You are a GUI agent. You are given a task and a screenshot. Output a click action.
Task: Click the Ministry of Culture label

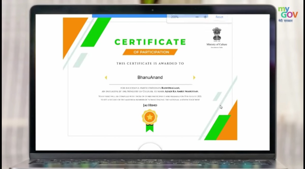[x=217, y=44]
